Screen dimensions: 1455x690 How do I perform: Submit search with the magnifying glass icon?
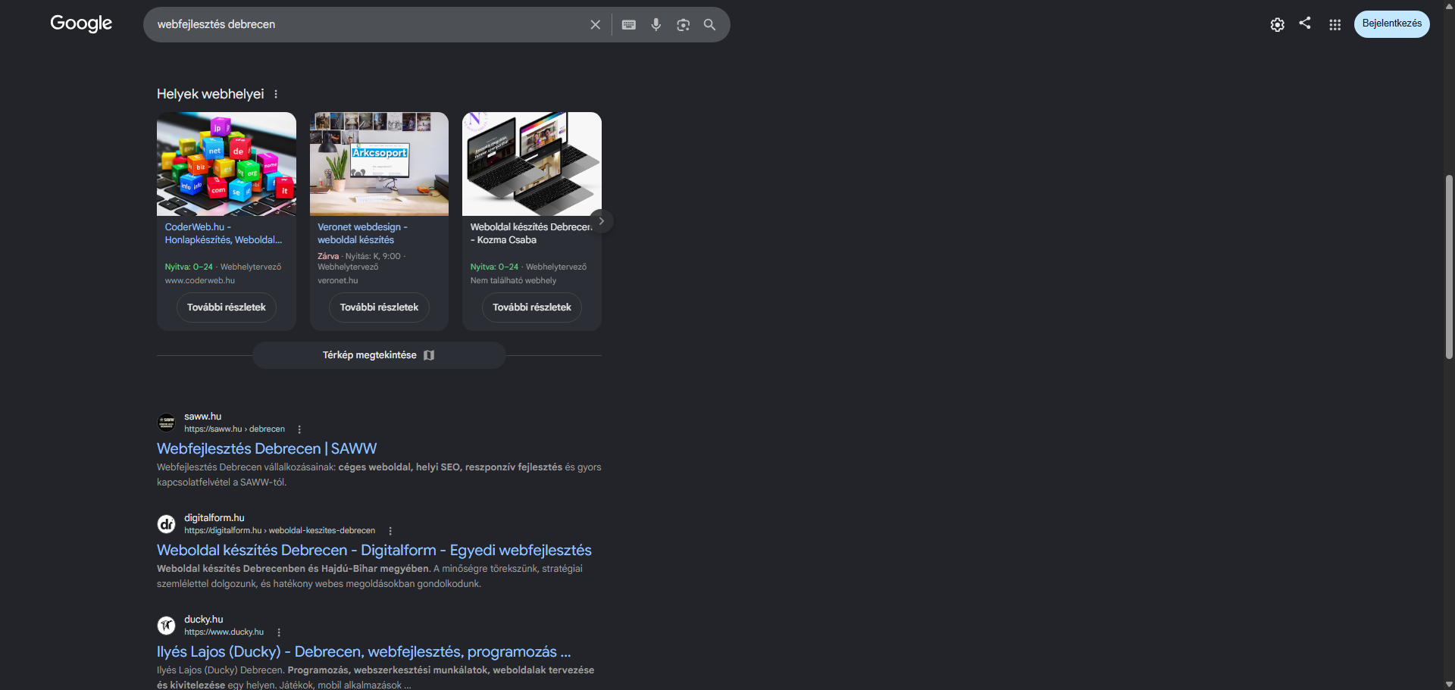coord(709,24)
